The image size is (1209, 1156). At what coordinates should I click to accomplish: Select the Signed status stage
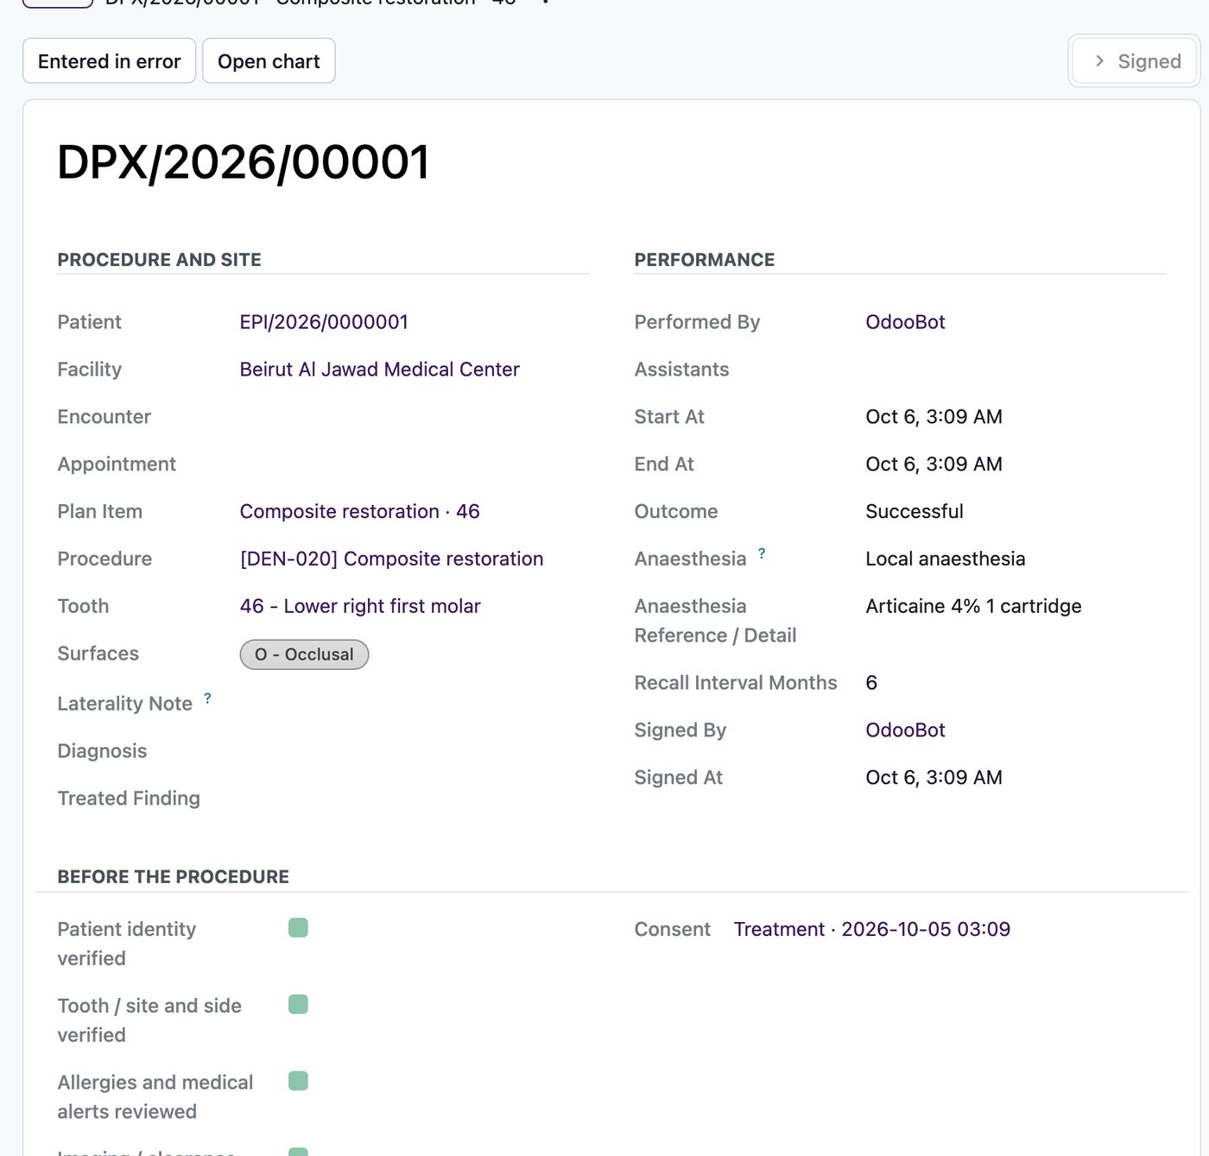coord(1135,61)
